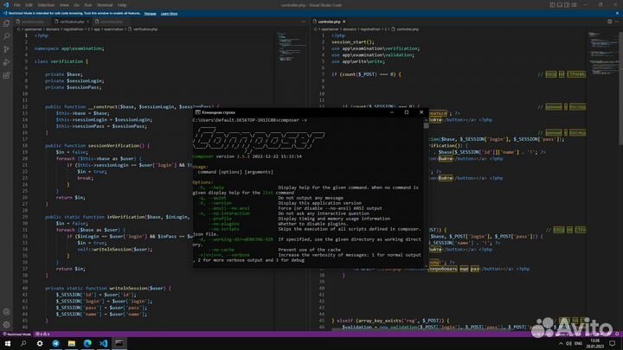Open the volume icon in system tray
623x350 pixels.
[568, 344]
